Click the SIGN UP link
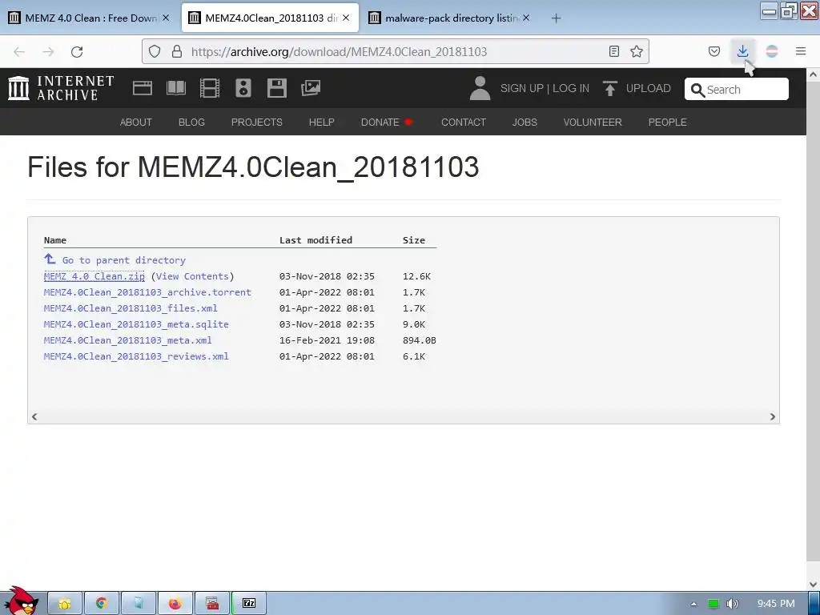 click(521, 88)
